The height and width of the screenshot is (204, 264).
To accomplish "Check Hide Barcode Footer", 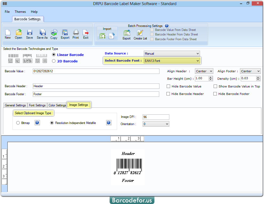I will pos(215,94).
